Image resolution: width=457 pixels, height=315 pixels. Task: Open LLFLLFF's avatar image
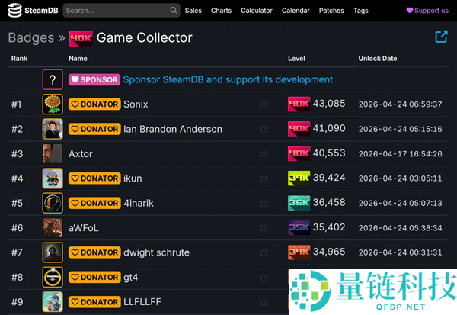tap(53, 302)
